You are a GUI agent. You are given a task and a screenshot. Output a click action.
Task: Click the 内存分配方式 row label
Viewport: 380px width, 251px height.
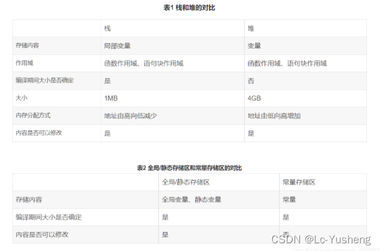coord(32,115)
